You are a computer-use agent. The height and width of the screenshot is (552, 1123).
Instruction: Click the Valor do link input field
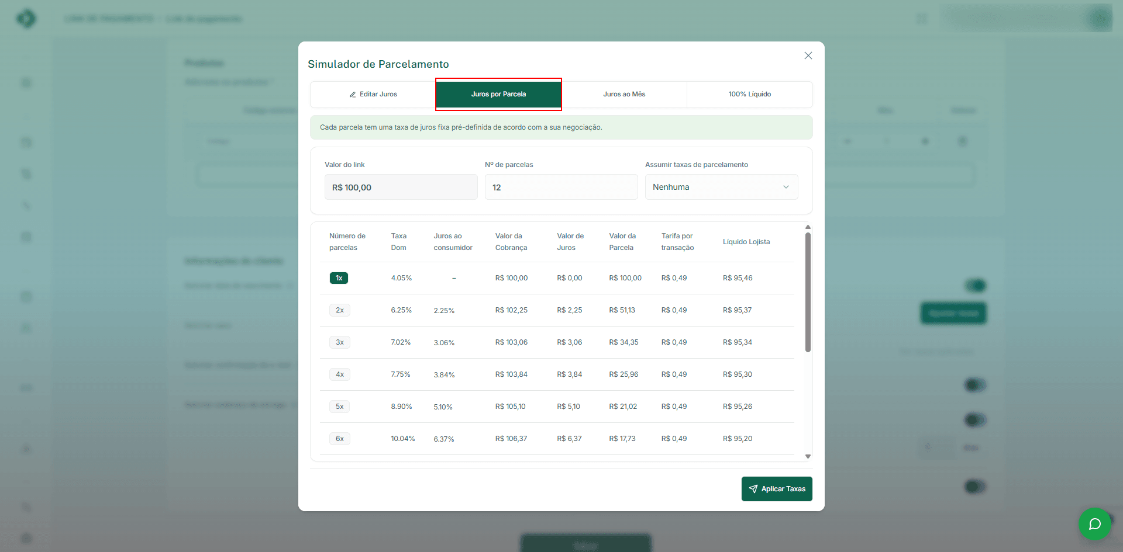point(401,187)
